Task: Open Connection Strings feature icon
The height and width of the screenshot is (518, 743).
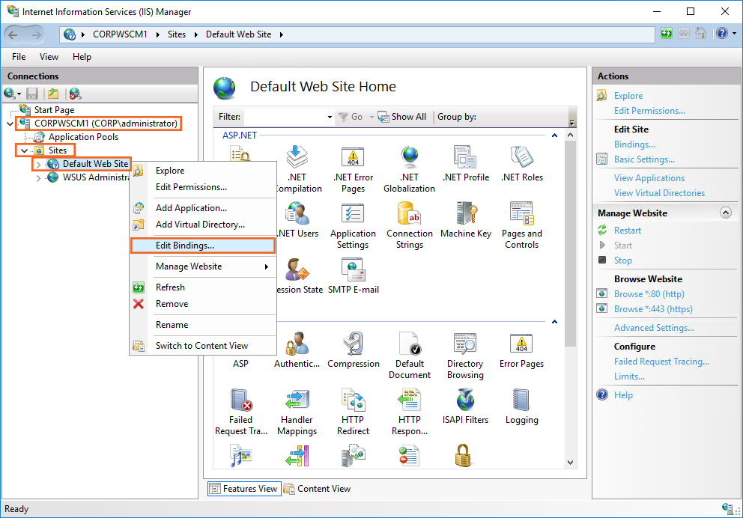Action: pos(410,225)
